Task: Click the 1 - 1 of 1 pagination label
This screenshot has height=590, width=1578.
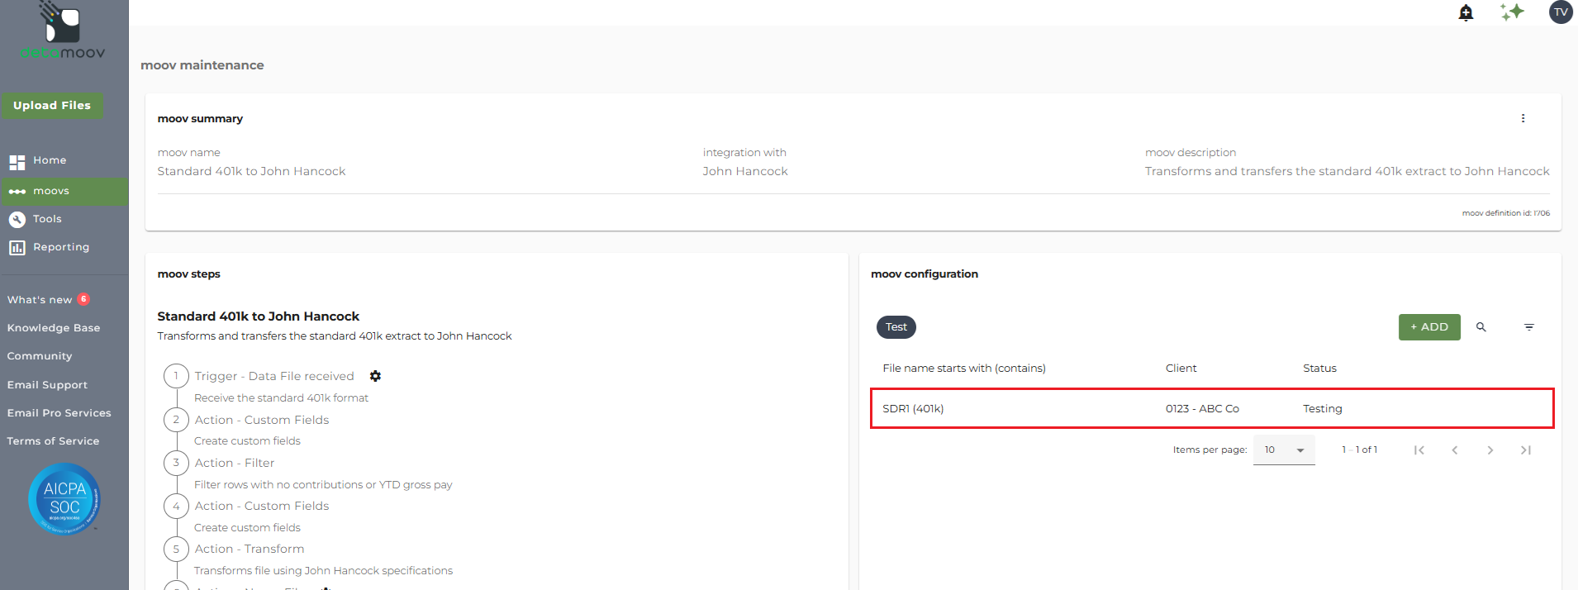Action: point(1360,450)
